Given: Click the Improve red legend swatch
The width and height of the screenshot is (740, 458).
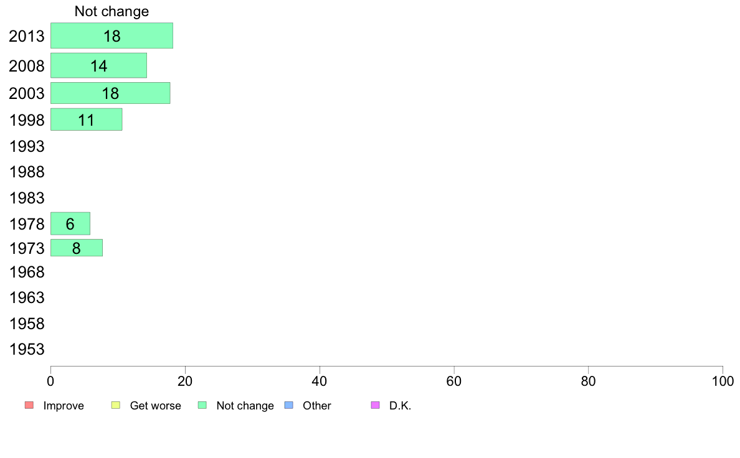Looking at the screenshot, I should coord(29,405).
